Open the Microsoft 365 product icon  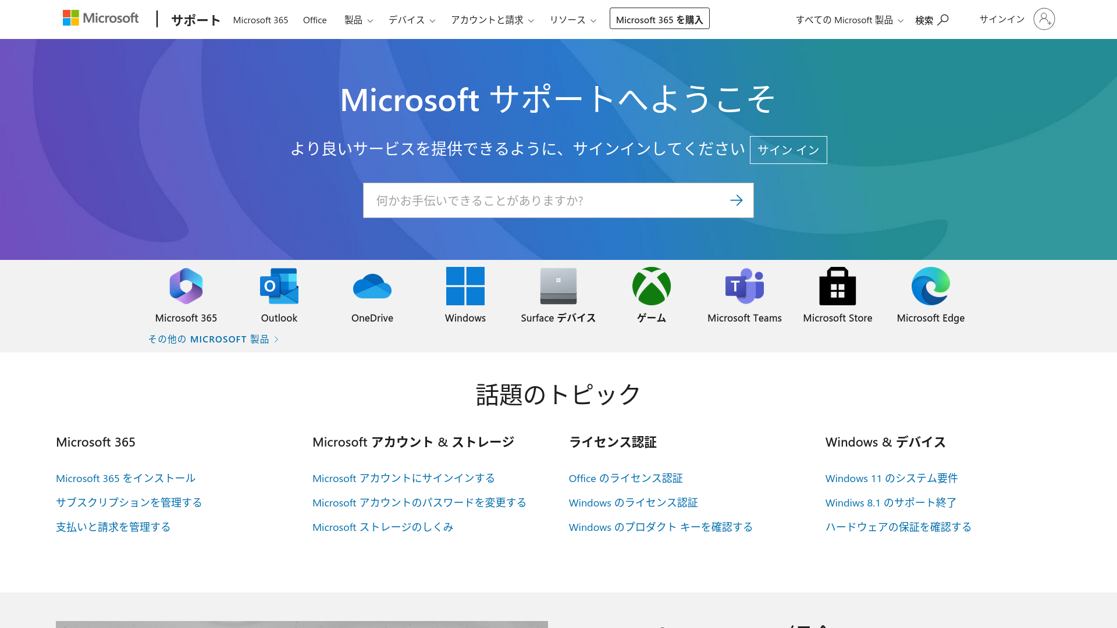point(186,286)
